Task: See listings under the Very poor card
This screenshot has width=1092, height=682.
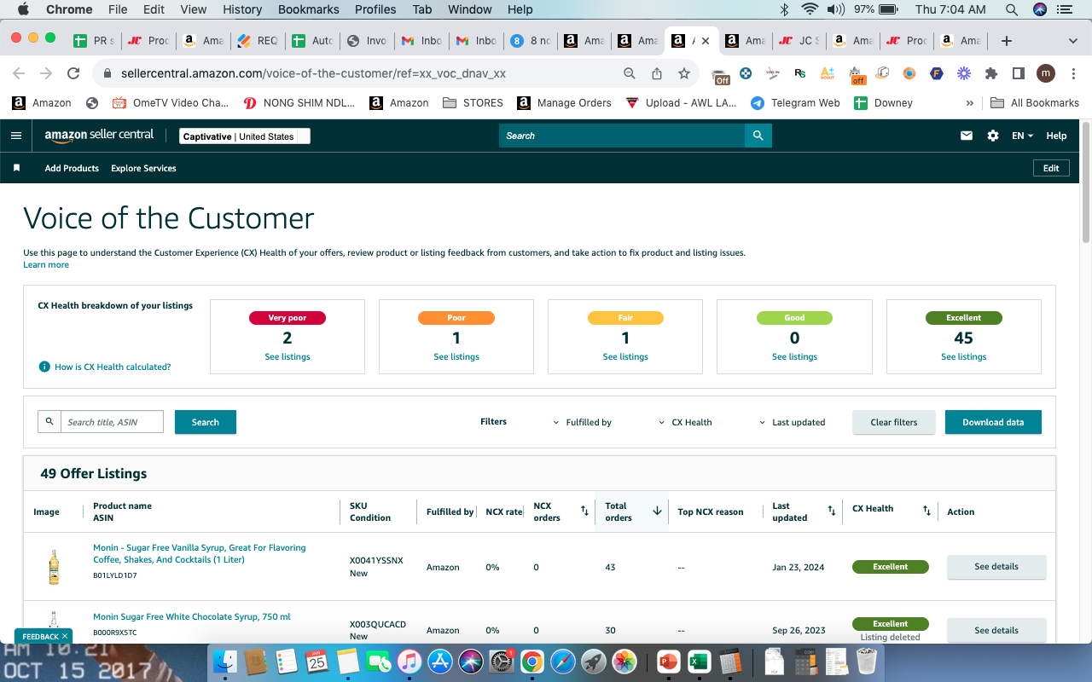Action: point(288,357)
